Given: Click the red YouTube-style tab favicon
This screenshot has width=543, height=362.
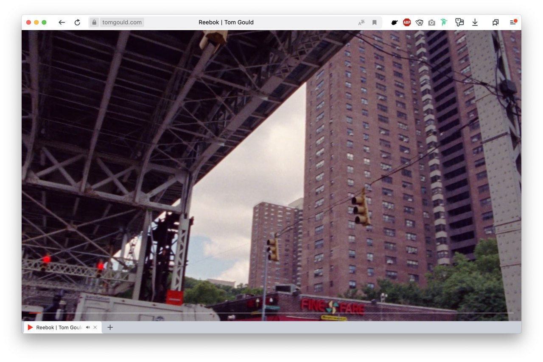Looking at the screenshot, I should (x=30, y=327).
